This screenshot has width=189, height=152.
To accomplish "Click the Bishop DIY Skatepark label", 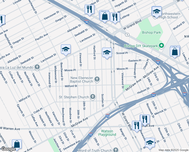I will 141,46.
